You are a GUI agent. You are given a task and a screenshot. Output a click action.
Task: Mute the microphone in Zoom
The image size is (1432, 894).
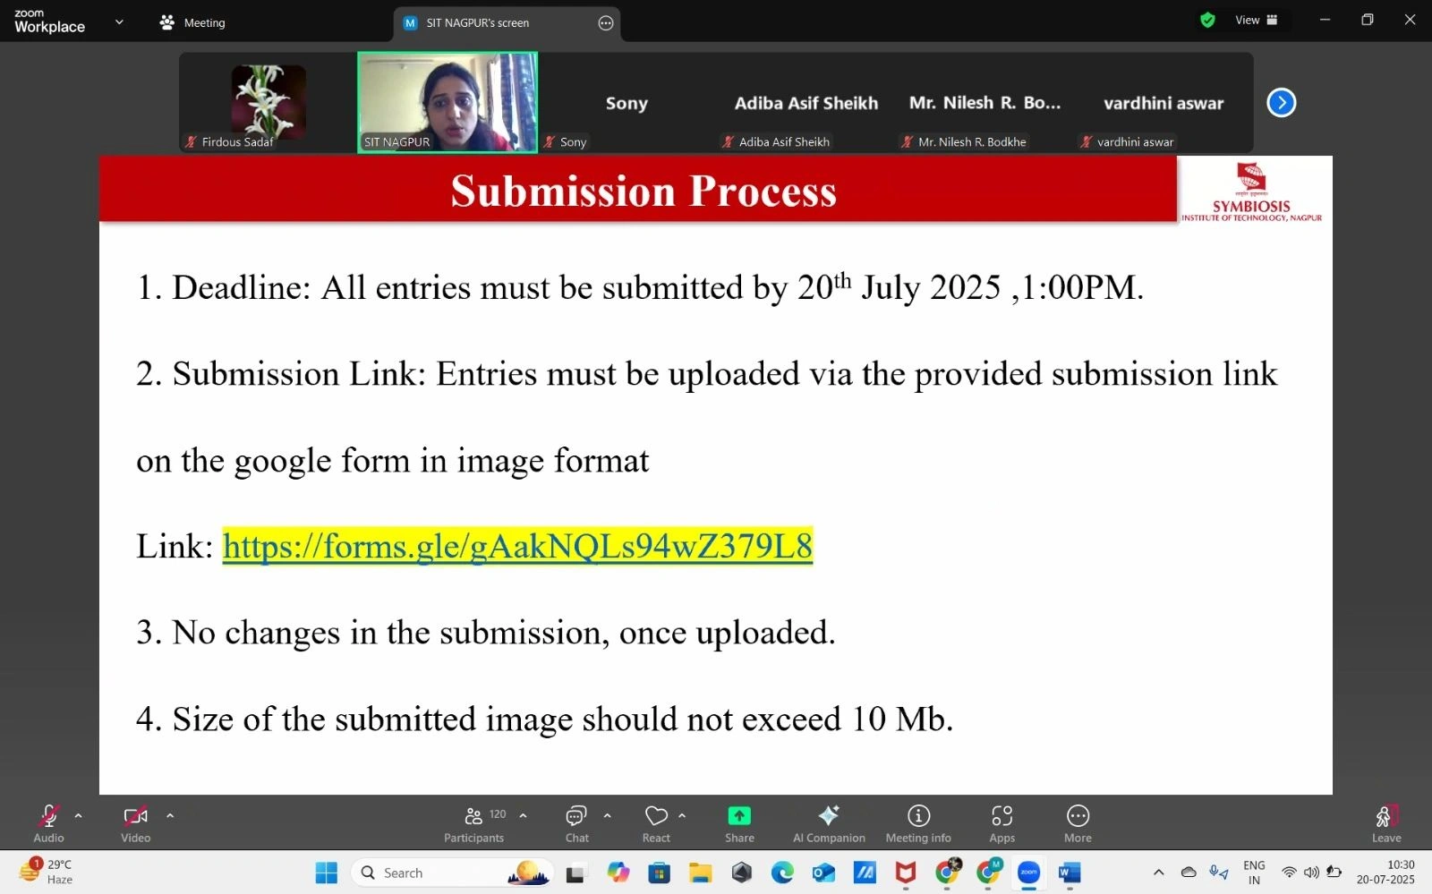(x=48, y=816)
